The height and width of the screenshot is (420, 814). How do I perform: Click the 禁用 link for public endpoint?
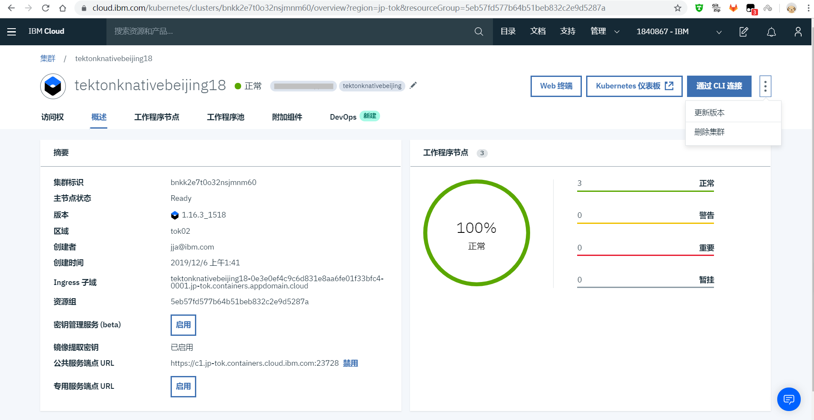[x=351, y=363]
